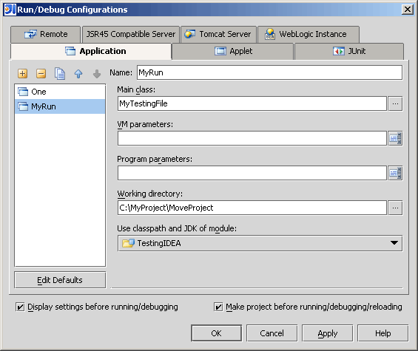Click the Edit Defaults button
418x351 pixels.
coord(60,280)
